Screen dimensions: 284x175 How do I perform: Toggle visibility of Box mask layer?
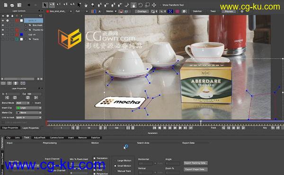point(3,25)
